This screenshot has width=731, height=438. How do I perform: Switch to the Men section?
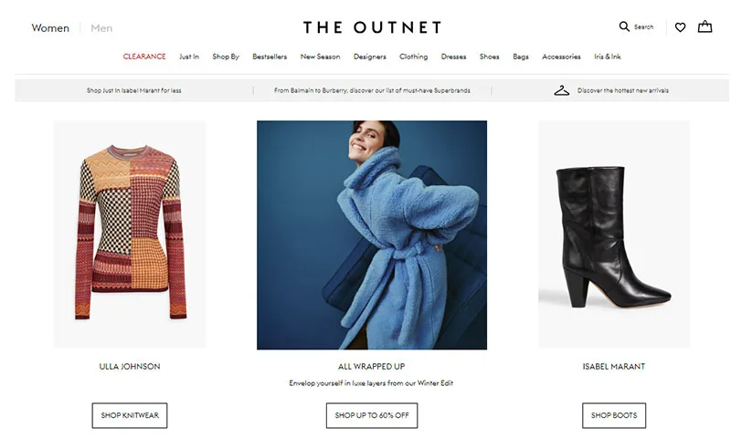[x=101, y=28]
